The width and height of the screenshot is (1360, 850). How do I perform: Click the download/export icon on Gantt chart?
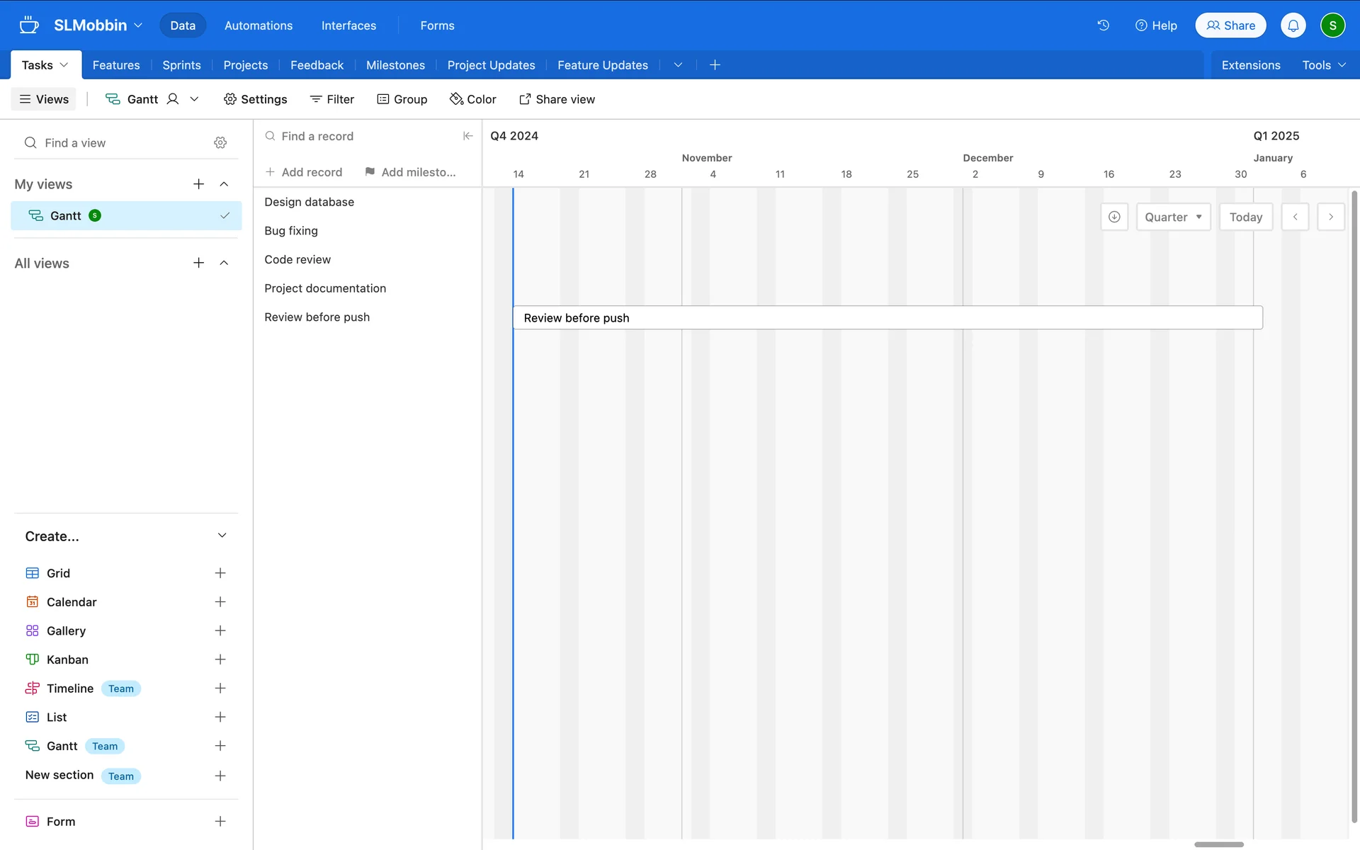(1114, 217)
